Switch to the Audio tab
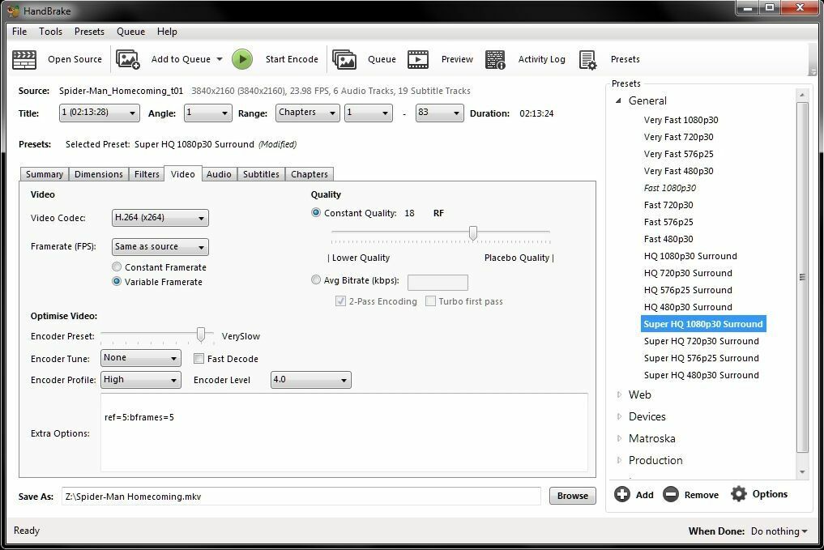 click(x=219, y=174)
